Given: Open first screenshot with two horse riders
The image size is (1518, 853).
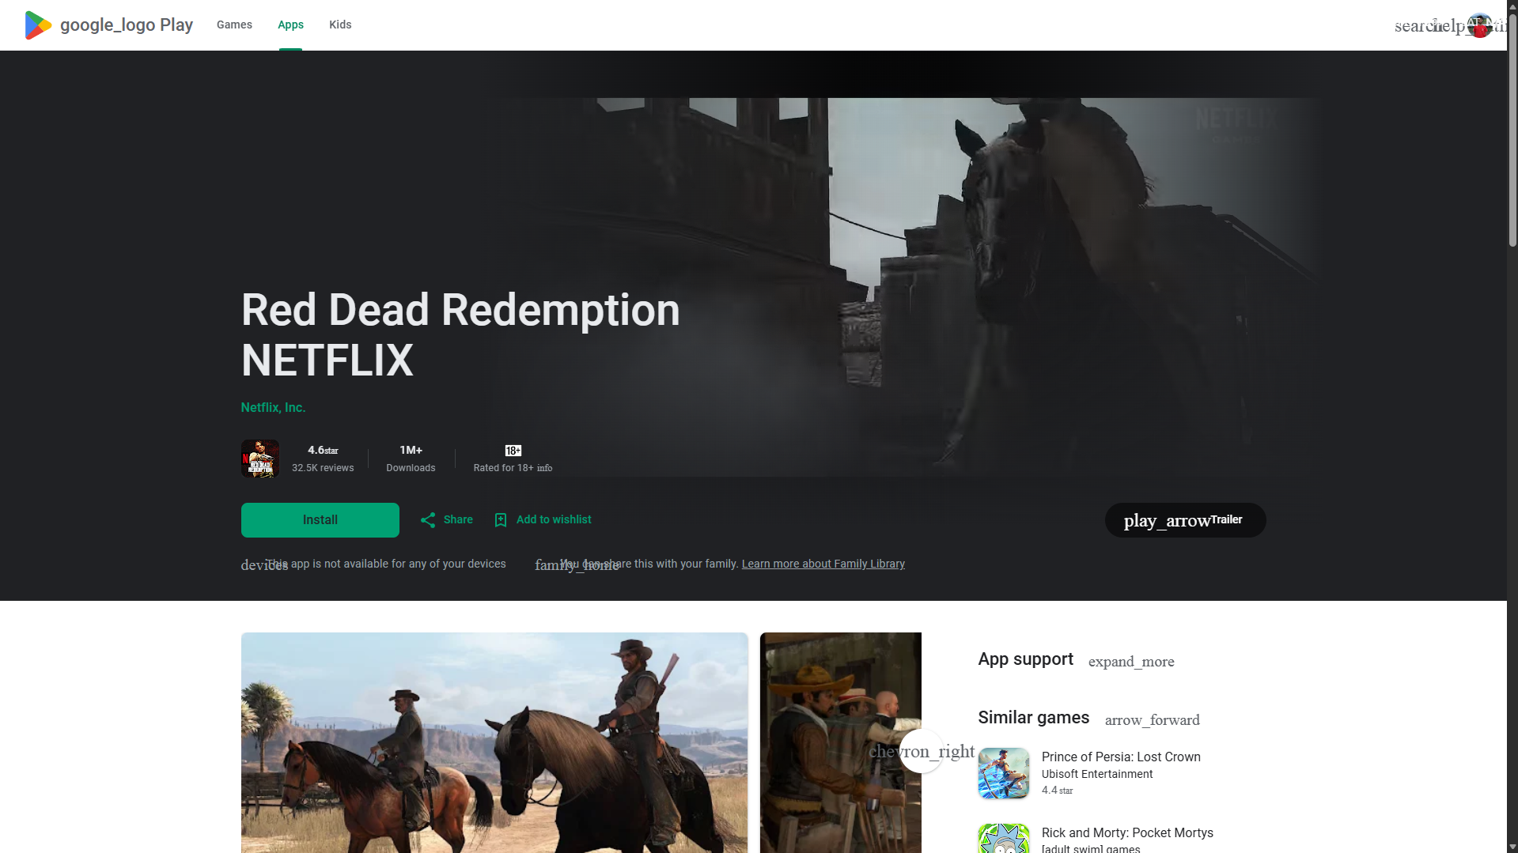Looking at the screenshot, I should point(494,742).
